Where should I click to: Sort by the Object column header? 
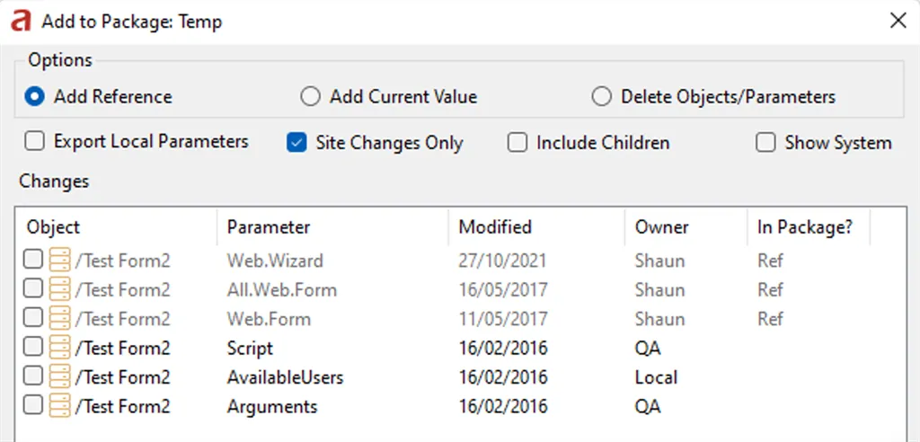tap(53, 227)
